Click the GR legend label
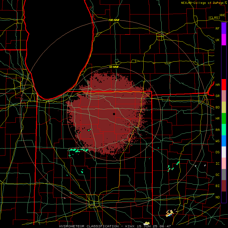Image resolution: width=228 pixels, height=228 pixels. click(217, 96)
